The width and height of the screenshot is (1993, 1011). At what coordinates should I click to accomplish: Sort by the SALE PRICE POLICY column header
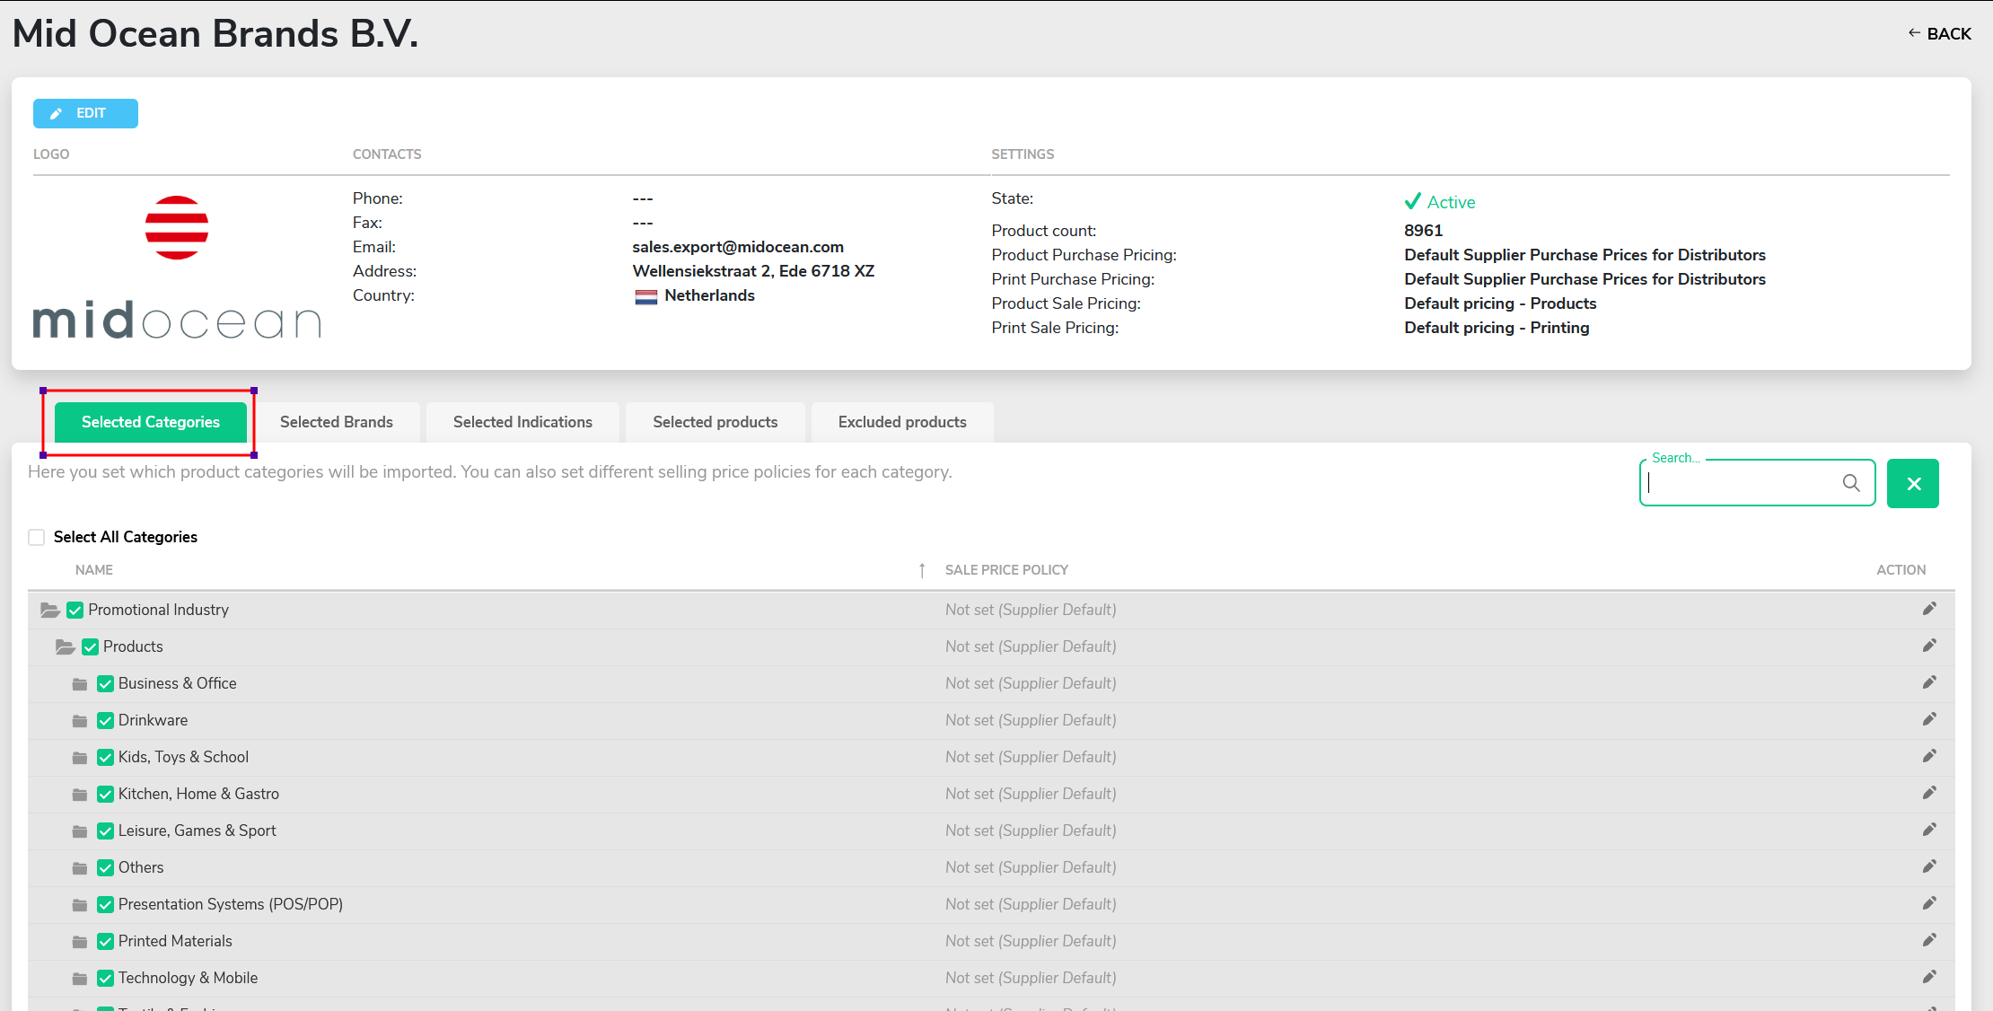pos(1006,570)
